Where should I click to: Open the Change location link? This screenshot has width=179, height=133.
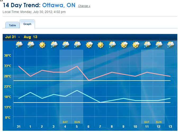click(84, 6)
